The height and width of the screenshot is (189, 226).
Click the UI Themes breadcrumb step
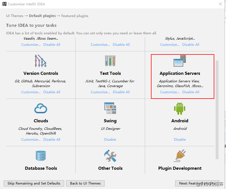pyautogui.click(x=15, y=16)
